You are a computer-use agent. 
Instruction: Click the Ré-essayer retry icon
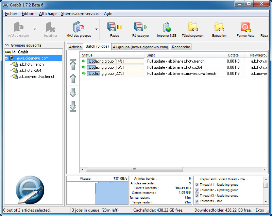click(140, 27)
